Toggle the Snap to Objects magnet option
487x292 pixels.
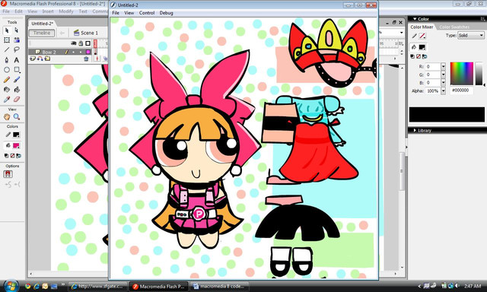pos(8,174)
